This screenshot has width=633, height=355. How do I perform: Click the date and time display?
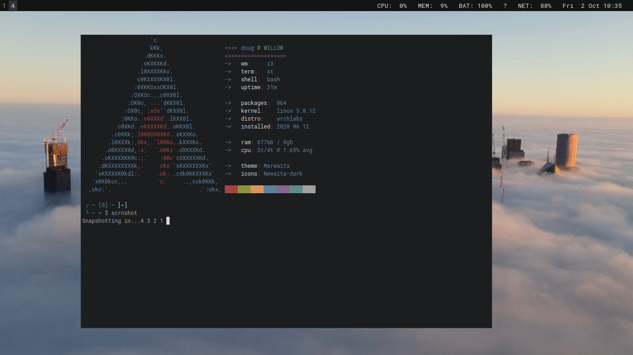(x=592, y=6)
